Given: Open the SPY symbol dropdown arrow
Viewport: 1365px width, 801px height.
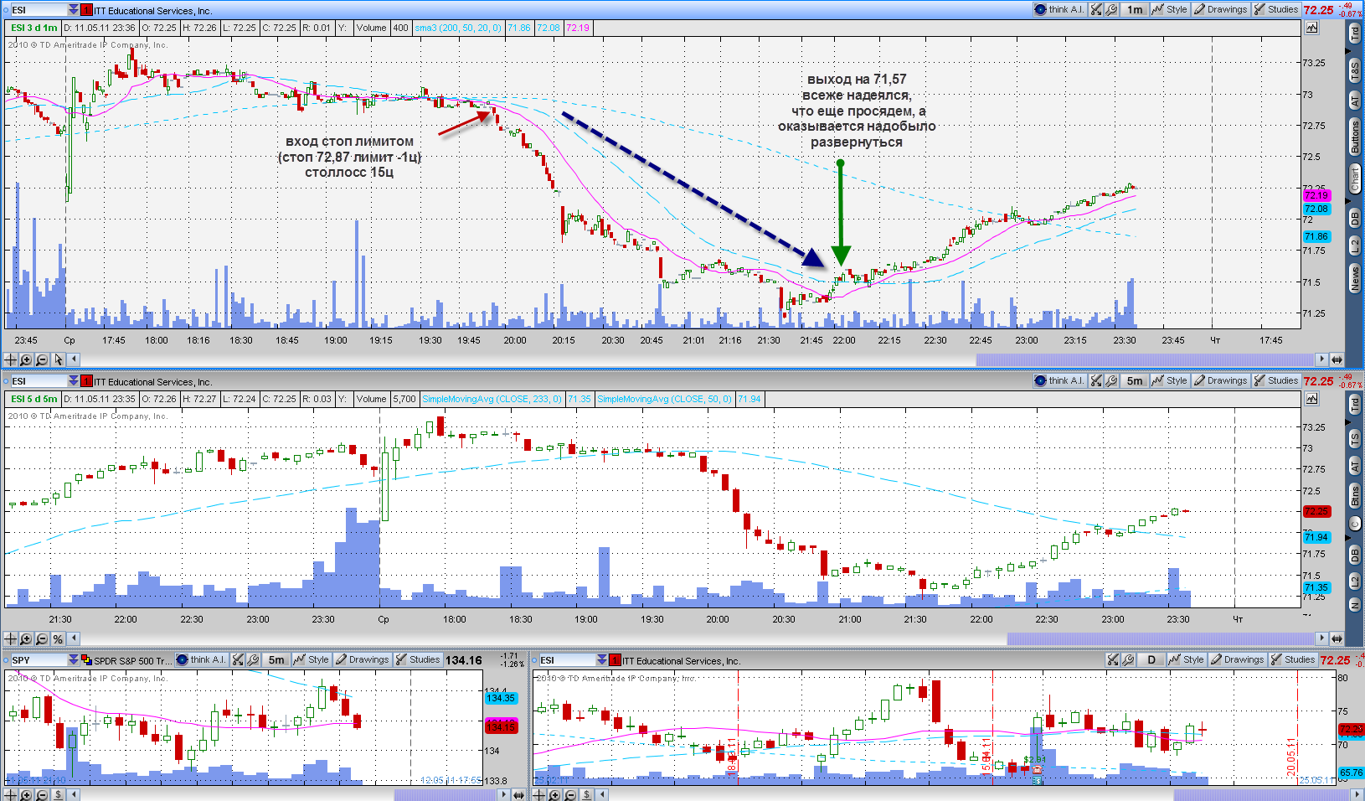Looking at the screenshot, I should (x=74, y=660).
